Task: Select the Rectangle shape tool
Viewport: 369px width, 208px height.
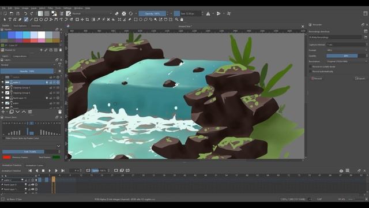Action: [36, 20]
